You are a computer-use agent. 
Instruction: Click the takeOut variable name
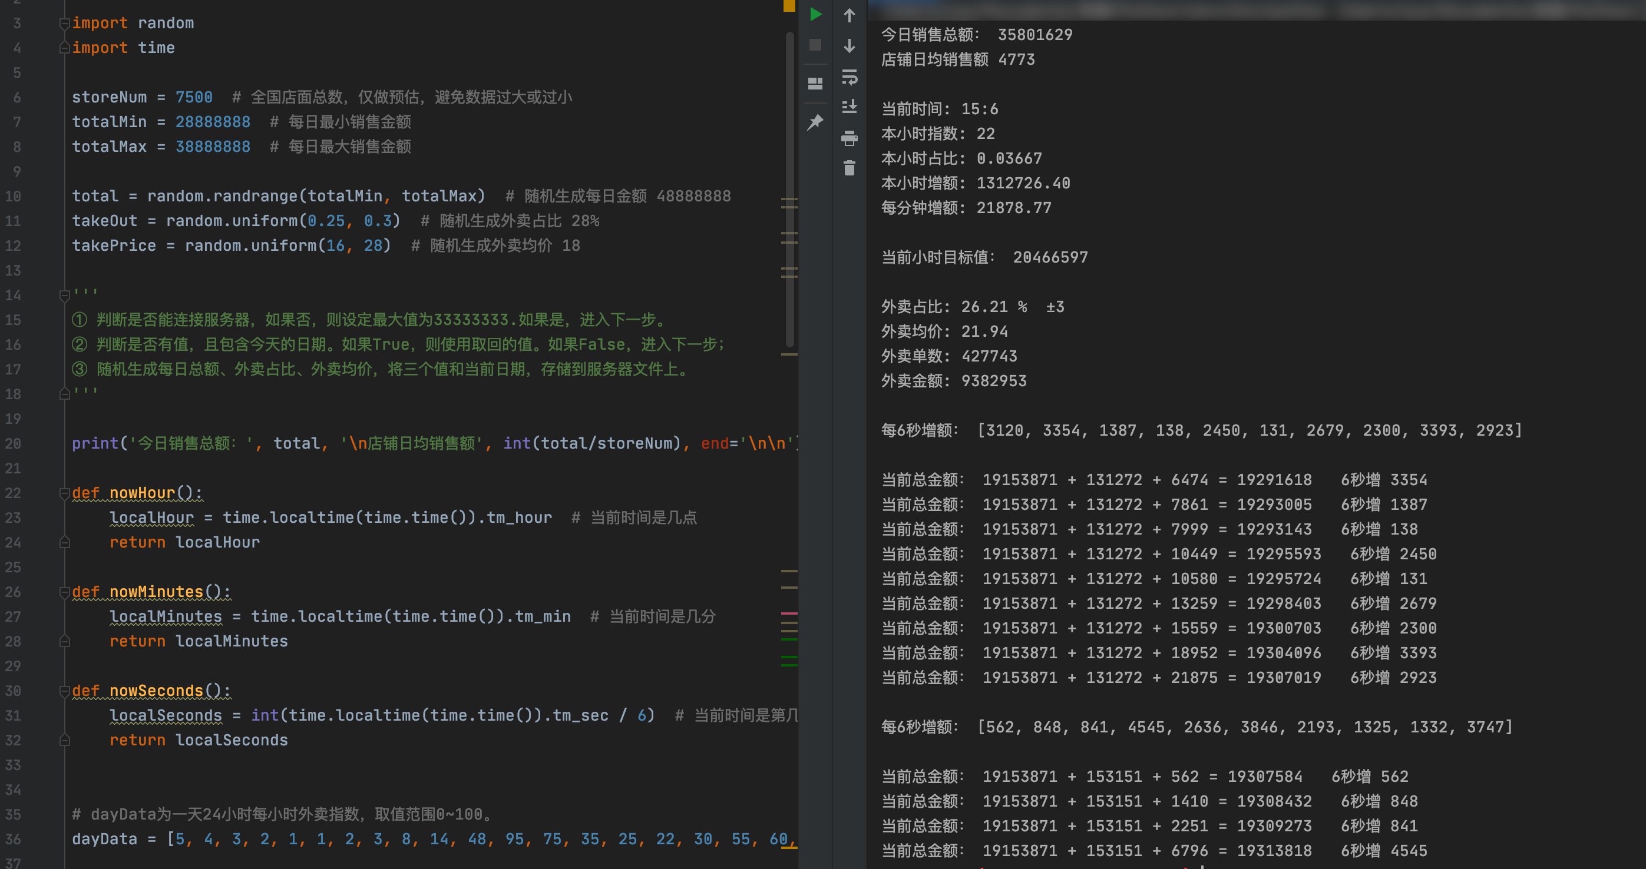[x=105, y=220]
